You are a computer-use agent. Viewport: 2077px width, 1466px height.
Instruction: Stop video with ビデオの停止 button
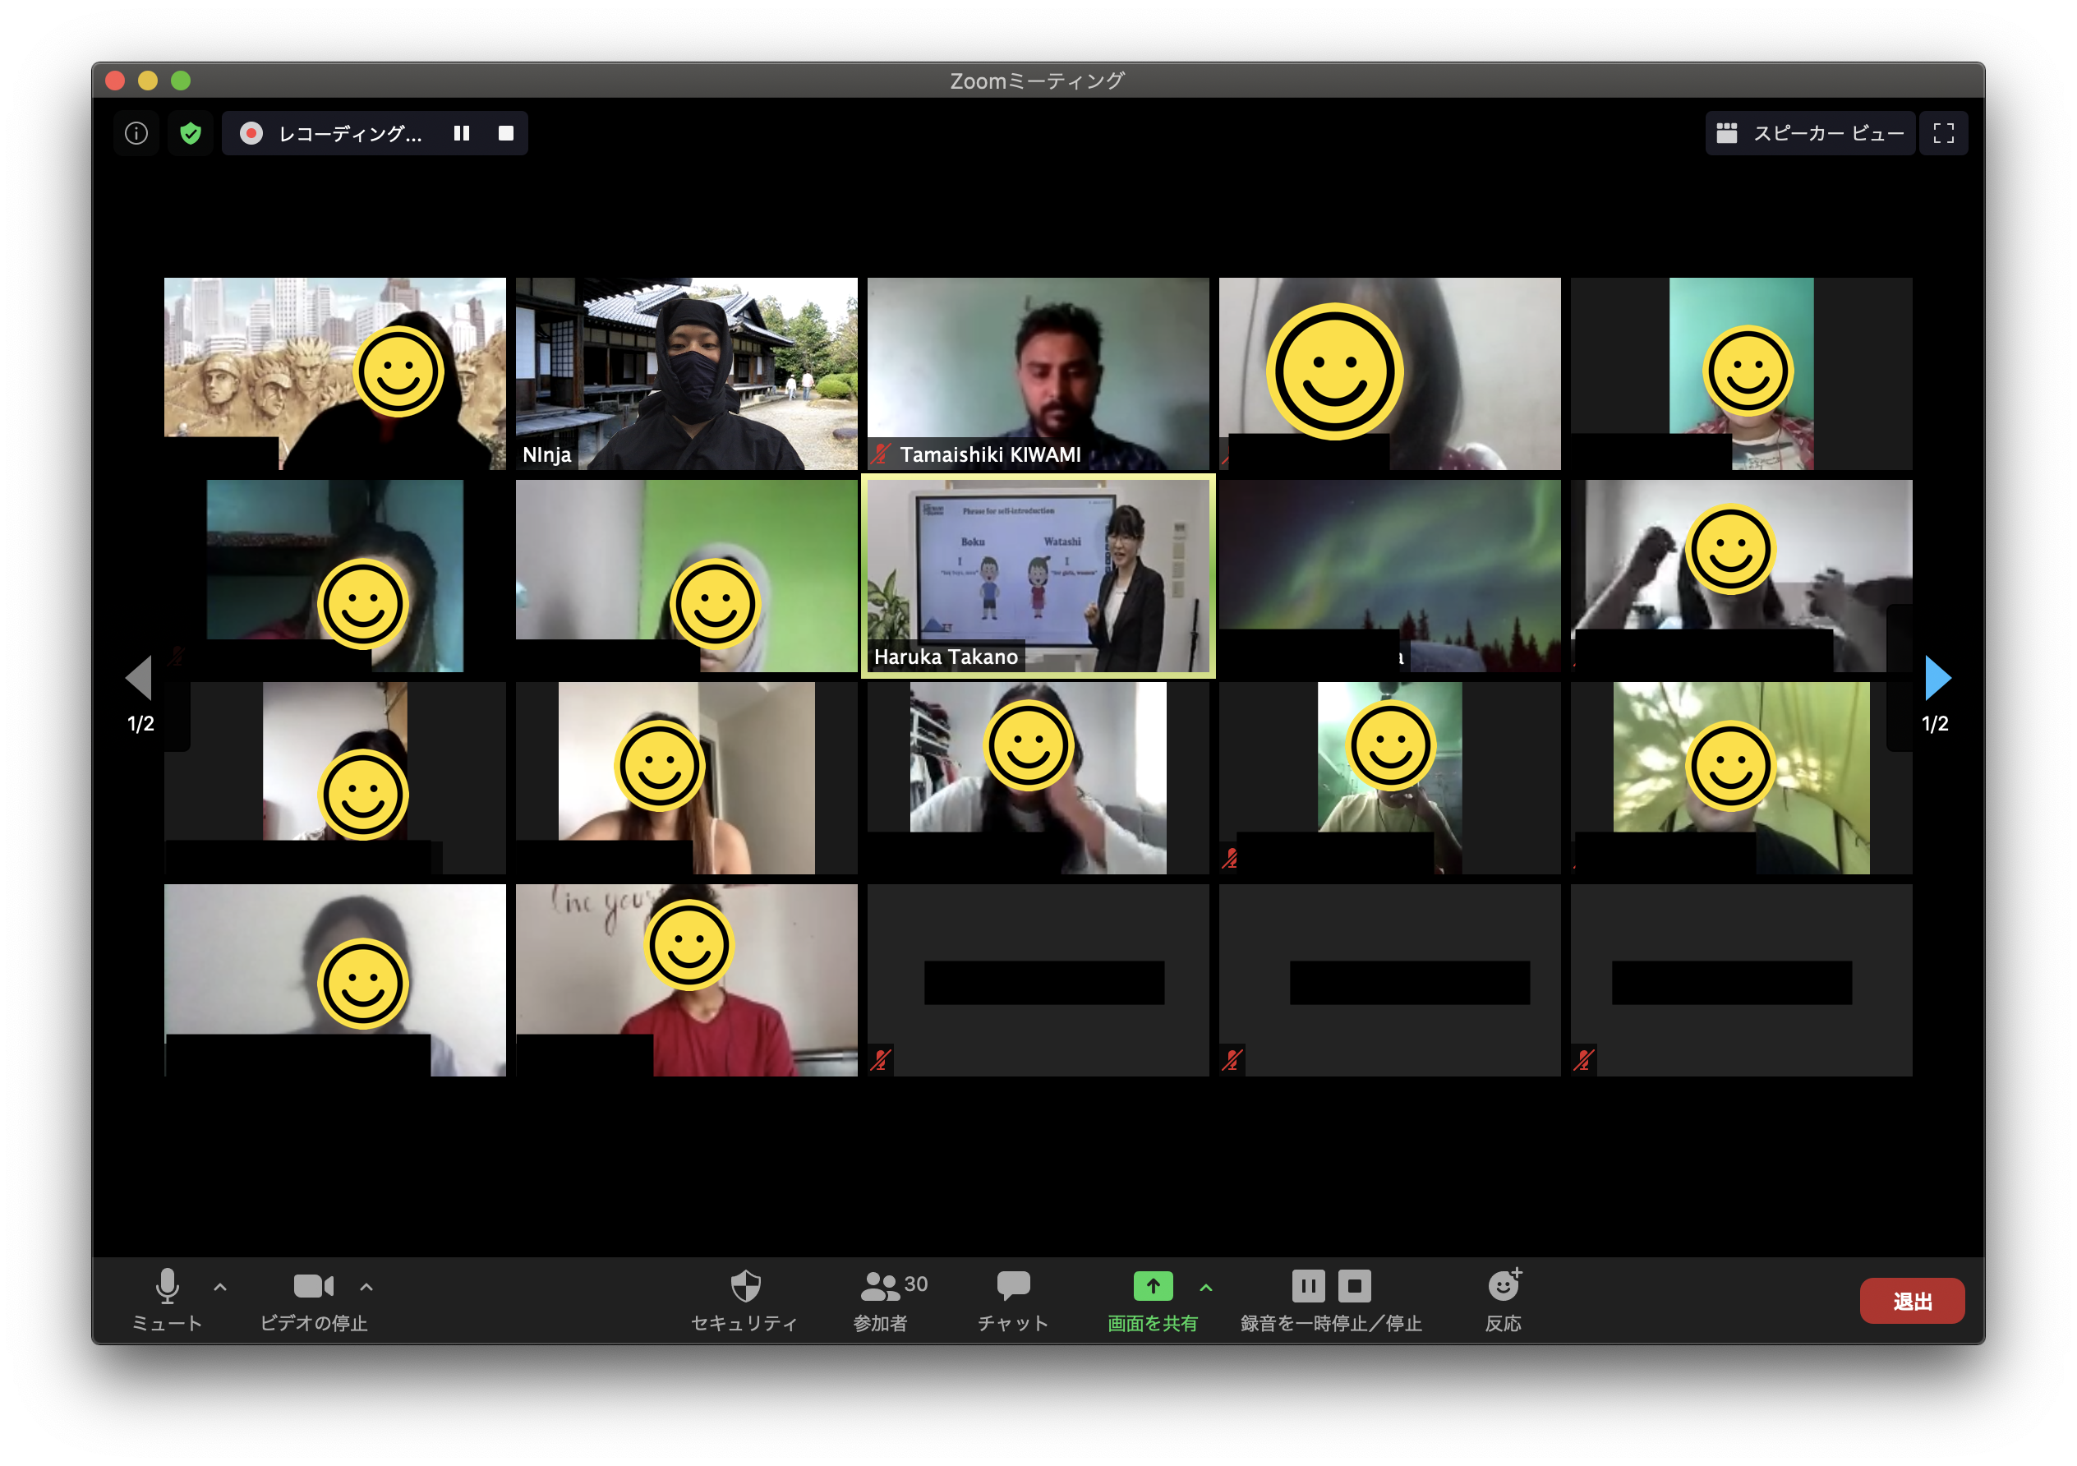click(x=313, y=1299)
